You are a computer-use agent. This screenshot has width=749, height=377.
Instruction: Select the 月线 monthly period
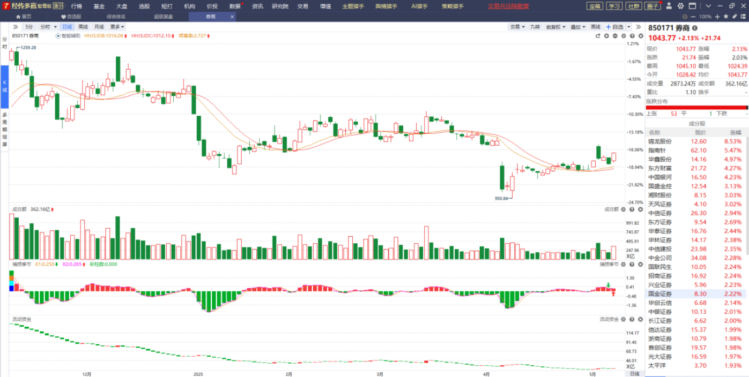[x=99, y=27]
